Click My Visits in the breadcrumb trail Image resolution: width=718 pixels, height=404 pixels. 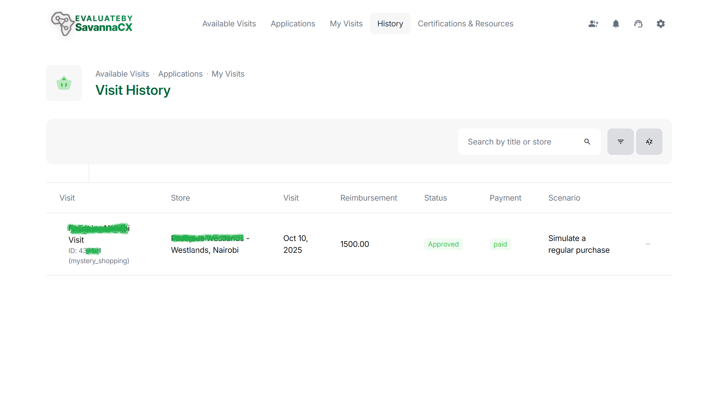click(228, 74)
